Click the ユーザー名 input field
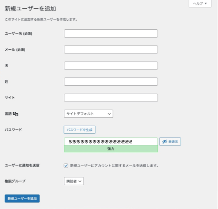 (x=111, y=33)
